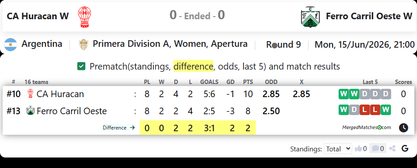This screenshot has height=168, width=417.
Task: Open the CA Huracan W team title
Action: point(38,16)
